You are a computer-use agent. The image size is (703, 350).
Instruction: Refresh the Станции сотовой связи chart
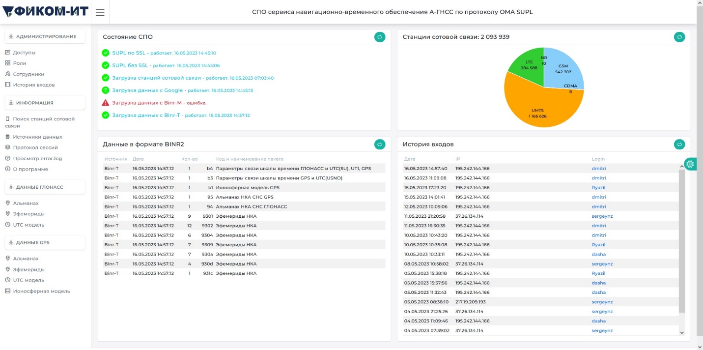[679, 37]
